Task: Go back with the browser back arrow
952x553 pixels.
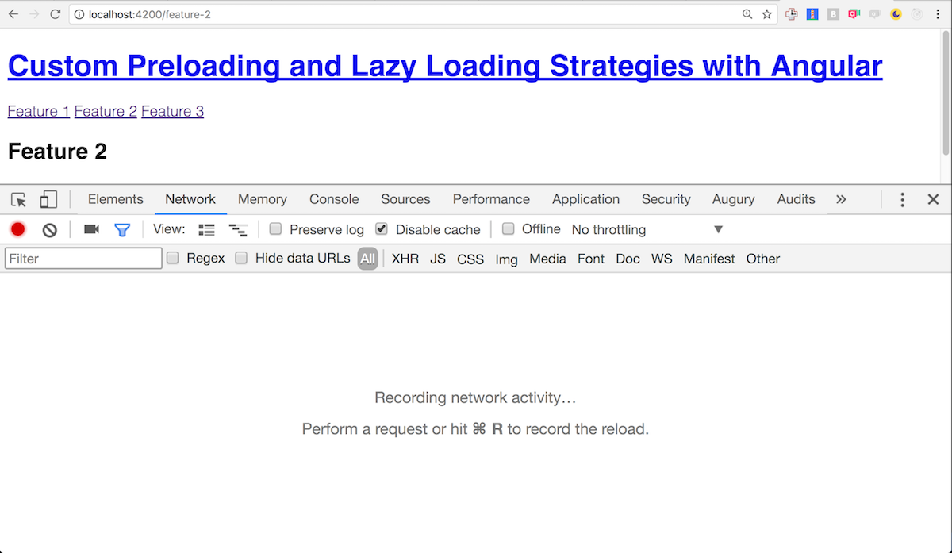Action: pyautogui.click(x=13, y=14)
